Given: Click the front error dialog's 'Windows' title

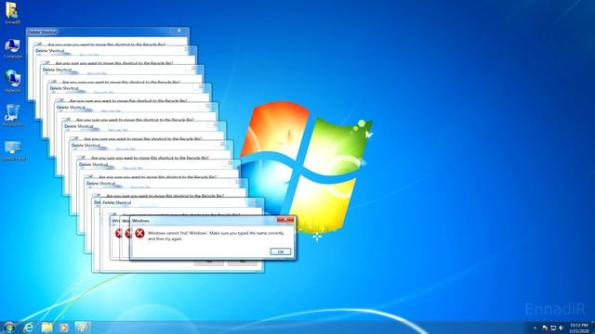Looking at the screenshot, I should pyautogui.click(x=140, y=221).
